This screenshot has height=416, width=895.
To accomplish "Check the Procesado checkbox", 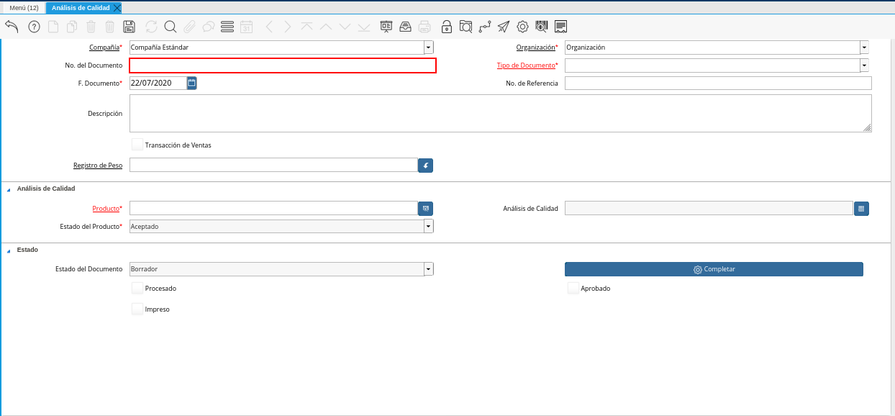I will pyautogui.click(x=137, y=288).
